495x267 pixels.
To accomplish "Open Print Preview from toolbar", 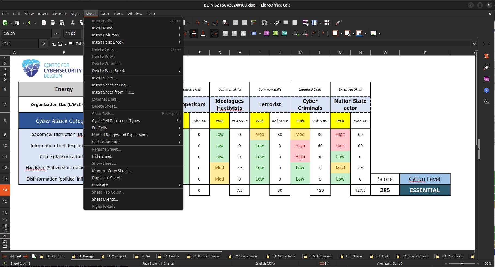I will click(x=62, y=23).
